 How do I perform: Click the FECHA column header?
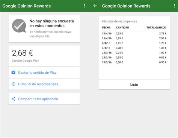pyautogui.click(x=106, y=28)
